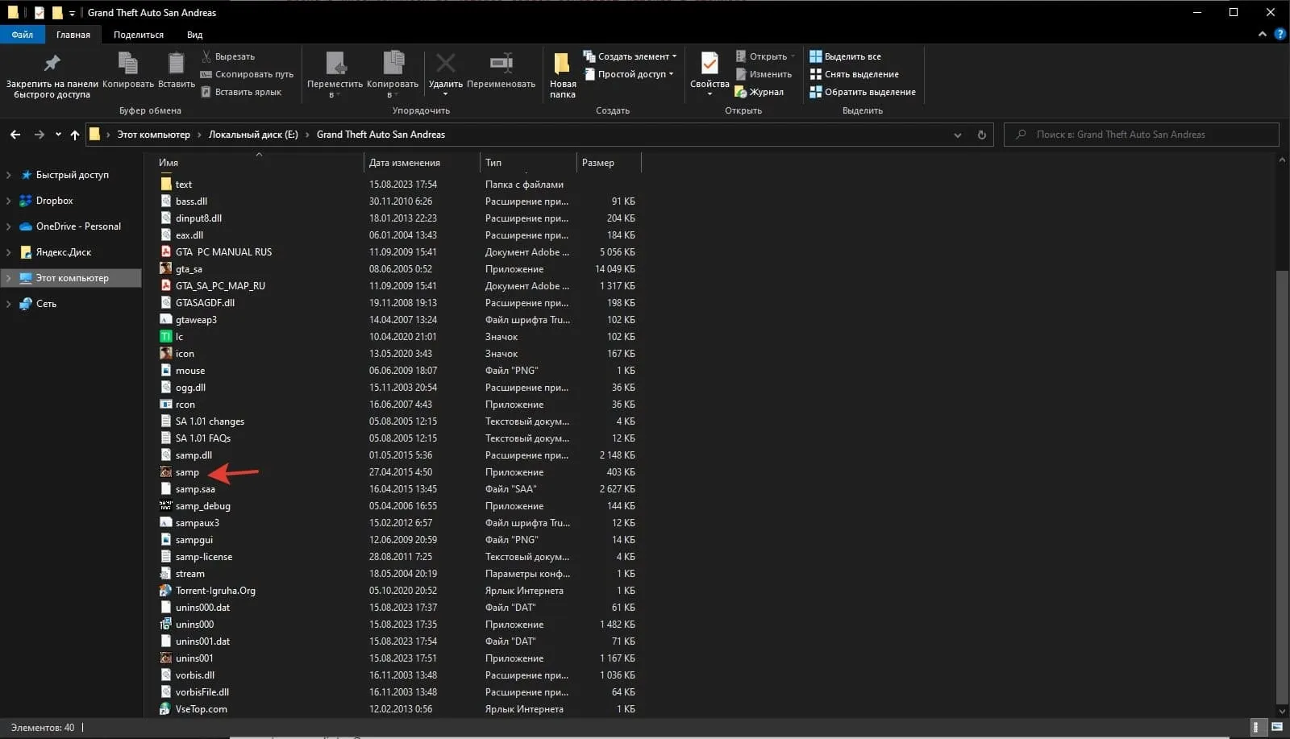Viewport: 1290px width, 739px height.
Task: Click the search Grand Theft Auto field
Action: [1141, 135]
